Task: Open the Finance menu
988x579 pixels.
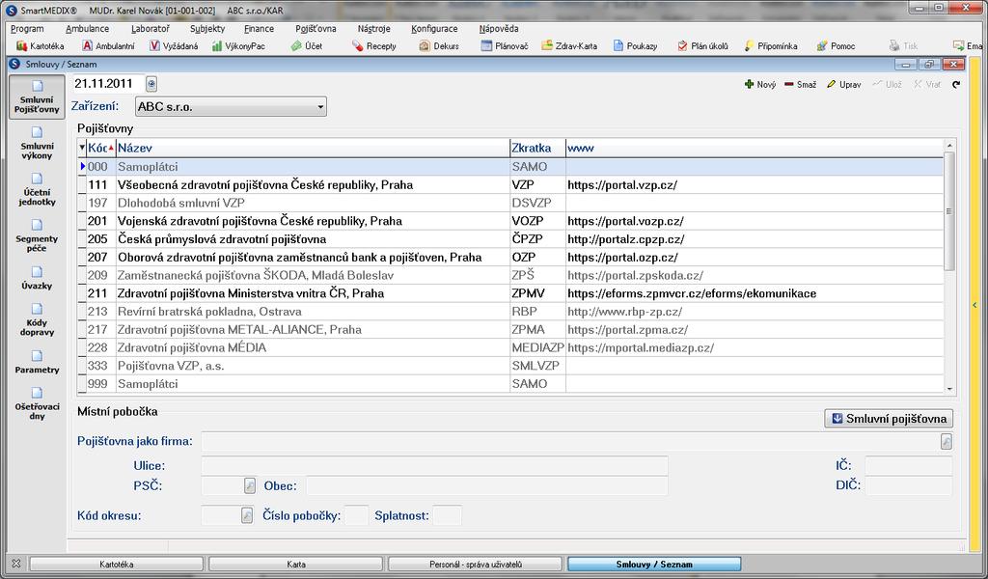Action: 259,28
